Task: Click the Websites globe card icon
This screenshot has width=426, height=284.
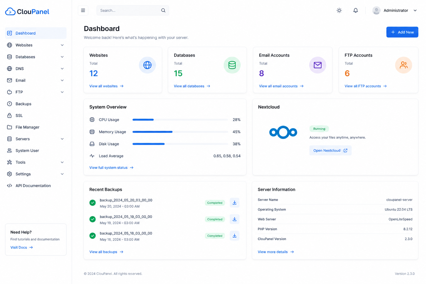Action: coord(147,65)
